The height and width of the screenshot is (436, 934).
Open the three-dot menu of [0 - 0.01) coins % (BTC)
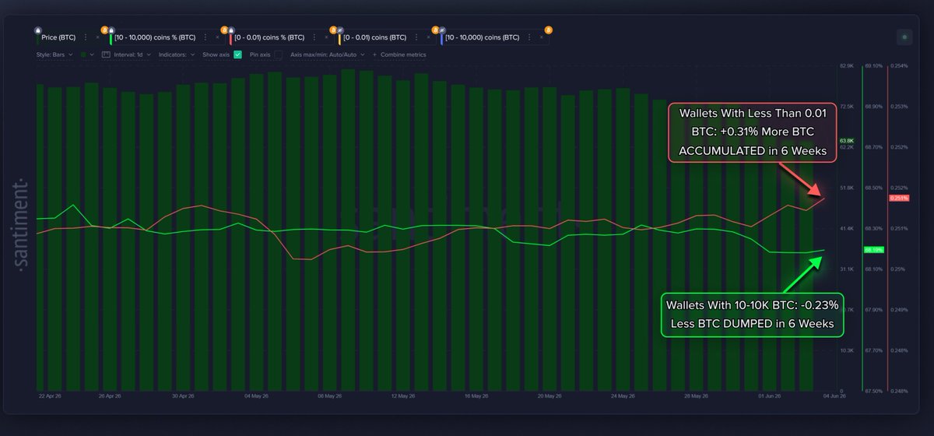[314, 37]
